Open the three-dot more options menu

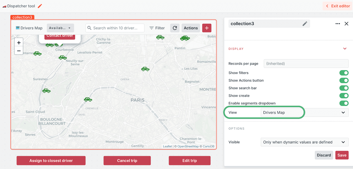(x=338, y=24)
